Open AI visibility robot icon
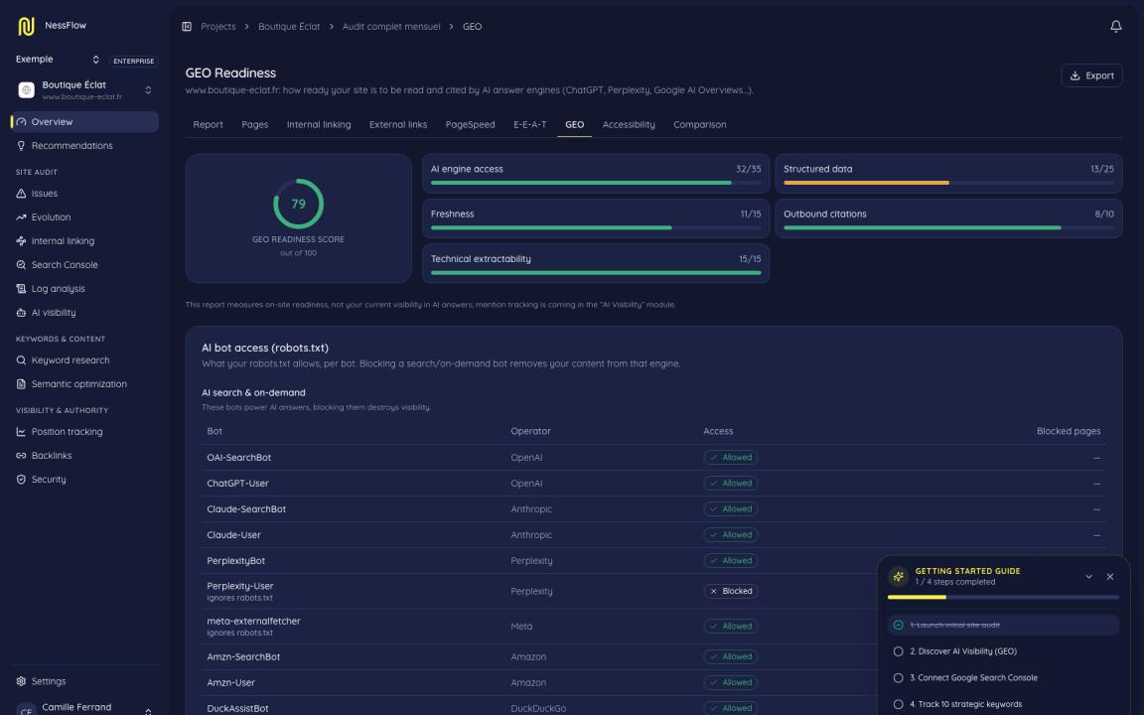 tap(21, 312)
